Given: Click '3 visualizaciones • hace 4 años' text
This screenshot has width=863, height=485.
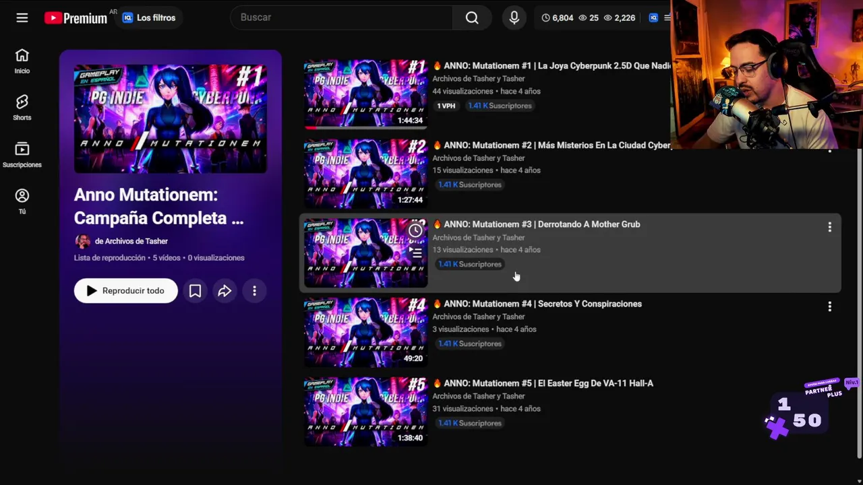Looking at the screenshot, I should click(485, 330).
